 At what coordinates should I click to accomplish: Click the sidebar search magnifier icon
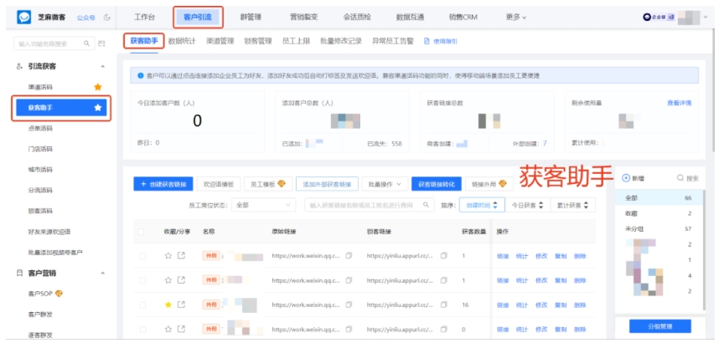(x=86, y=43)
